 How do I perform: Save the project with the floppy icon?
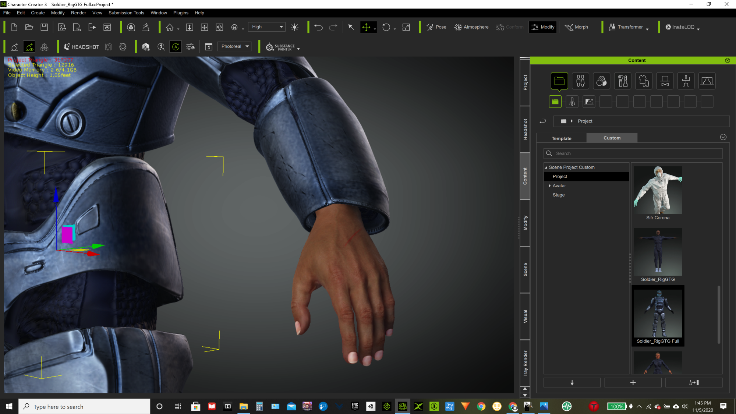[44, 27]
